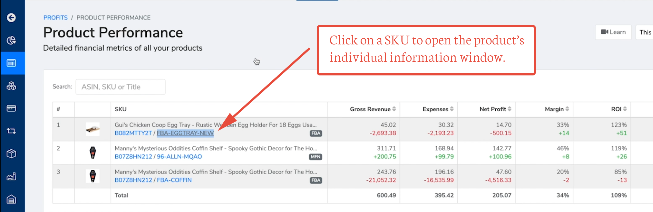Open the FBA-EGGTRAY-NEW SKU link

pos(185,133)
